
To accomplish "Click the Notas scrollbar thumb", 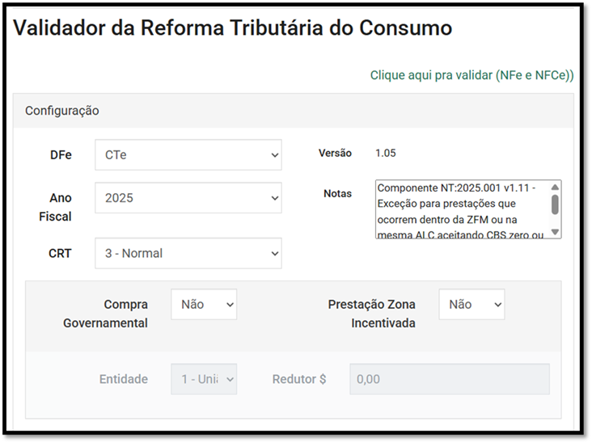I will 555,204.
